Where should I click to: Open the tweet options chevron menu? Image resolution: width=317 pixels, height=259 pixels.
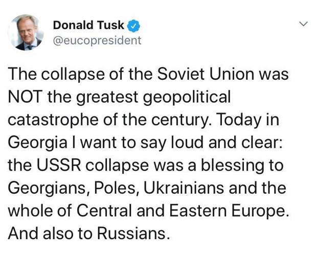303,24
